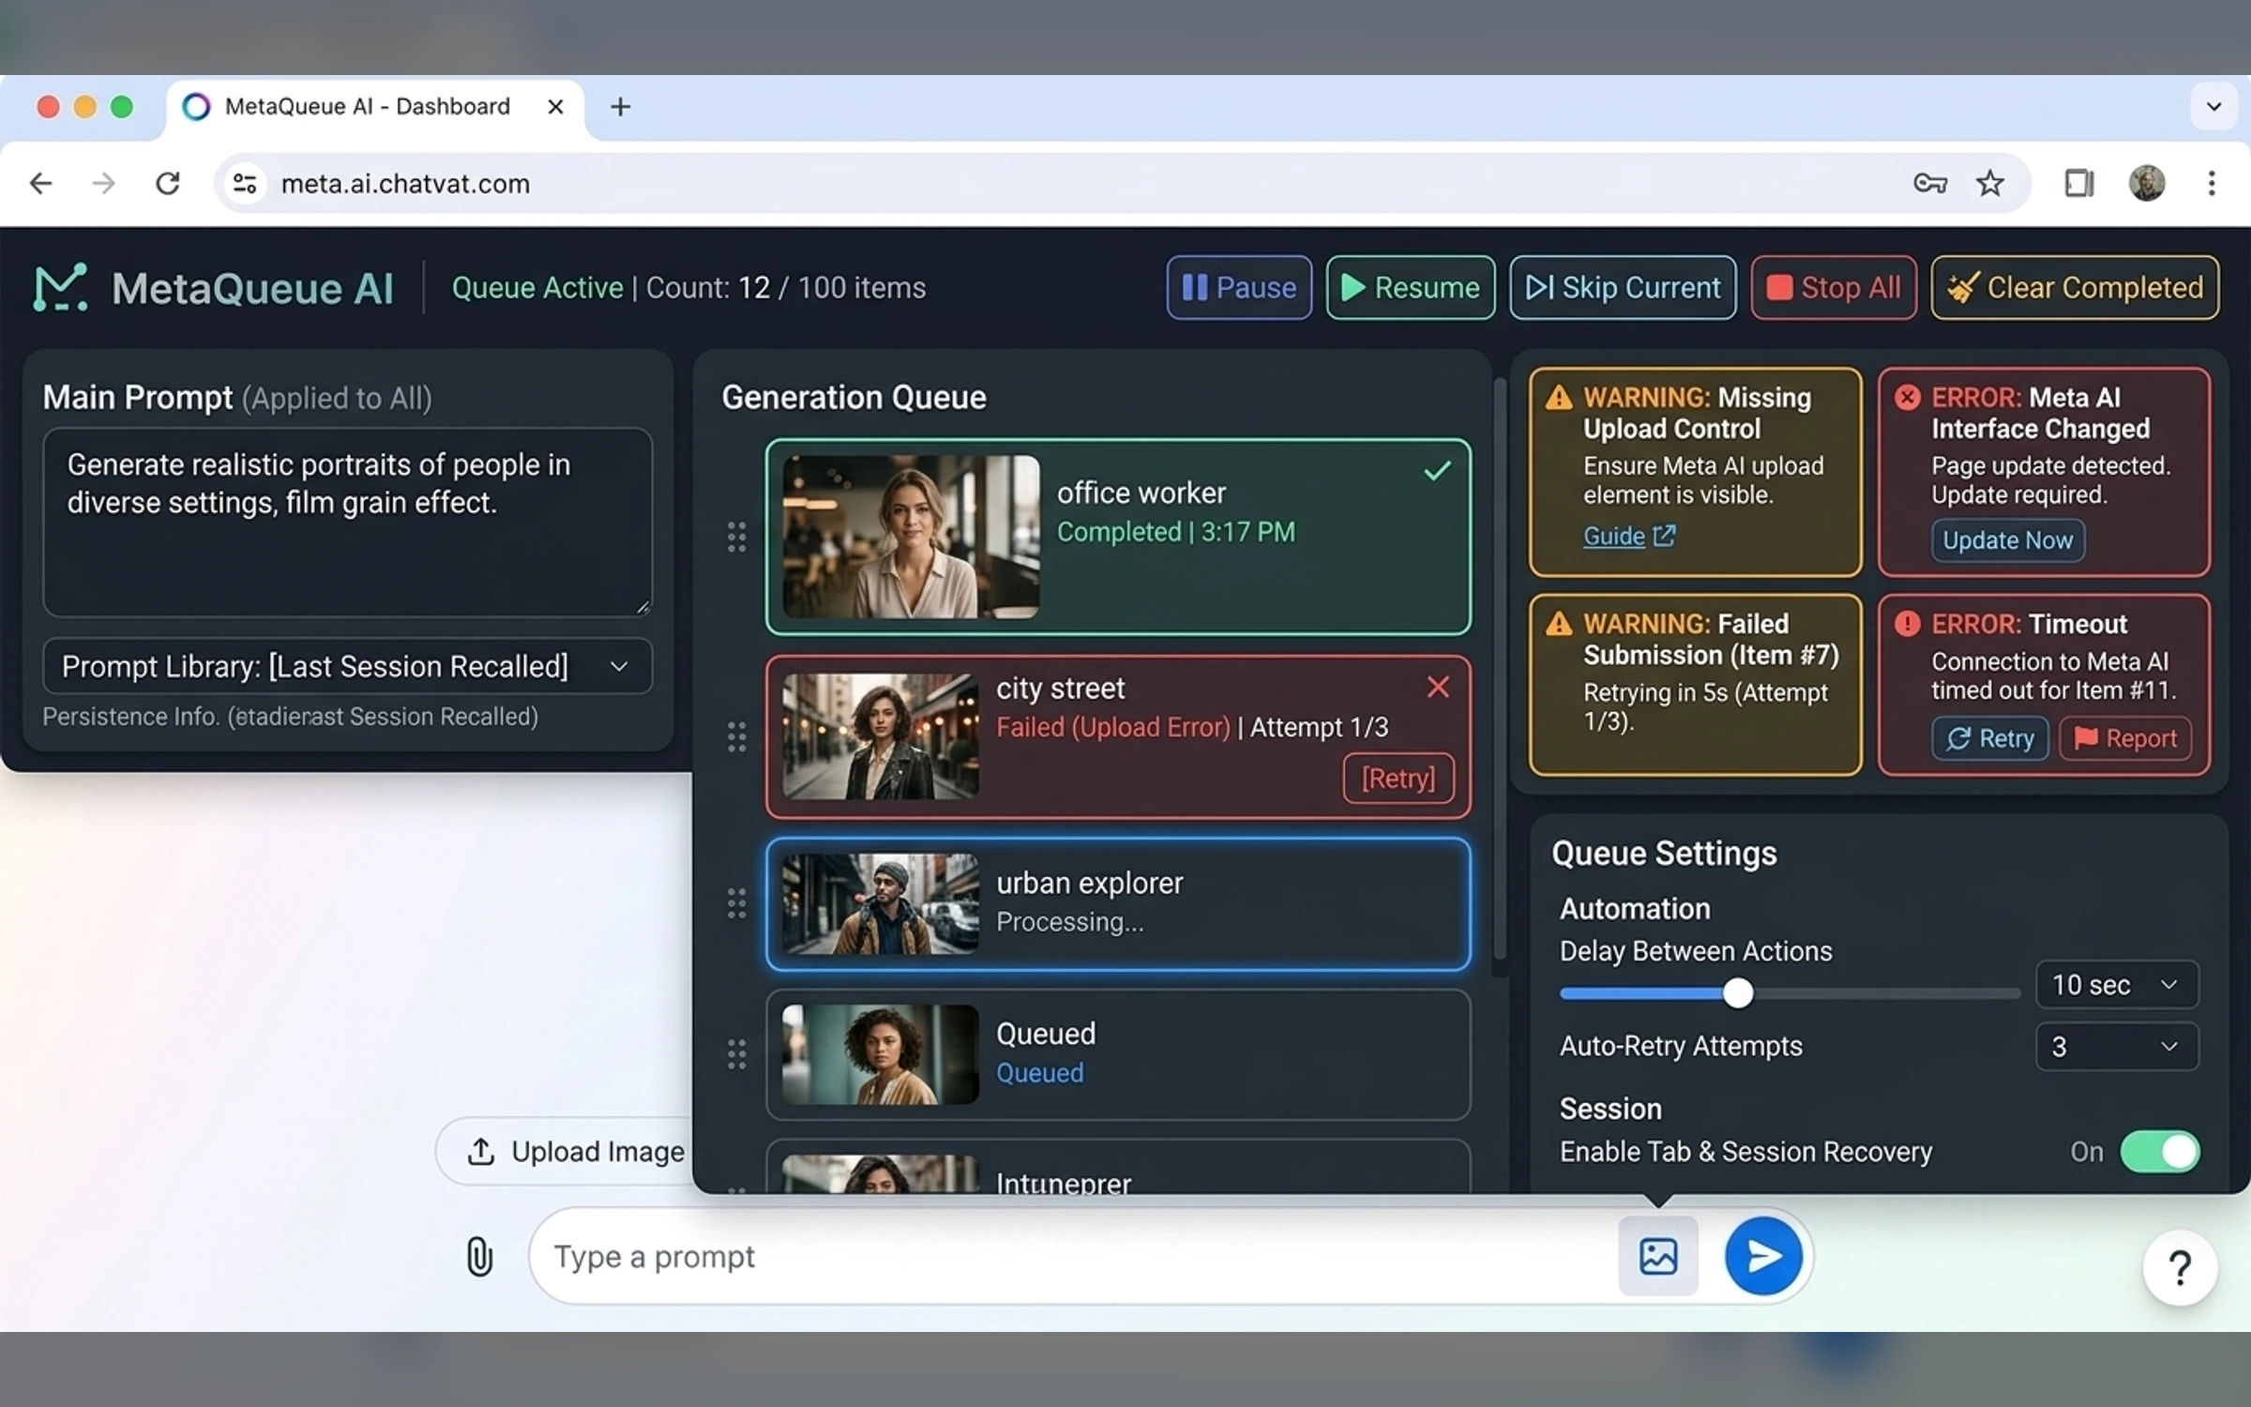The image size is (2251, 1407).
Task: Report the Timeout error
Action: tap(2125, 739)
